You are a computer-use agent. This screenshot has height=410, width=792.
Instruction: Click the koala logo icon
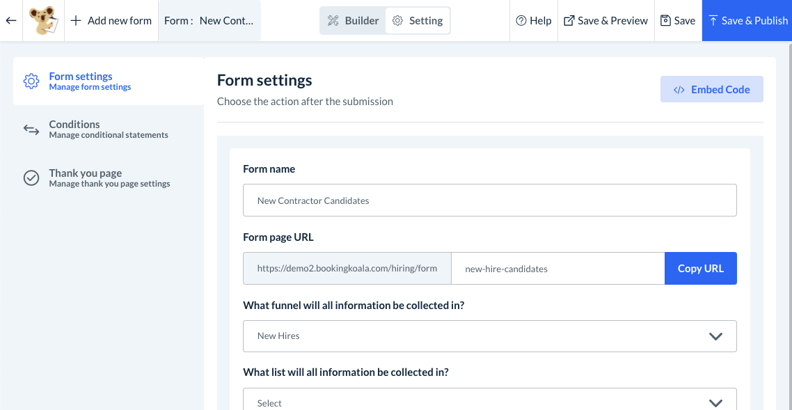pyautogui.click(x=43, y=21)
